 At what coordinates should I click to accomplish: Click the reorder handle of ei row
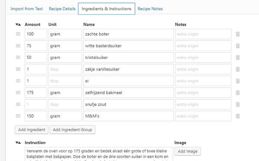click(x=18, y=81)
